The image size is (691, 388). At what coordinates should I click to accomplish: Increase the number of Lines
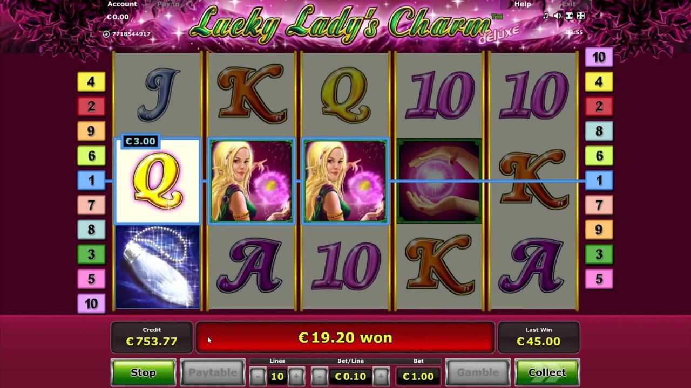pos(296,376)
